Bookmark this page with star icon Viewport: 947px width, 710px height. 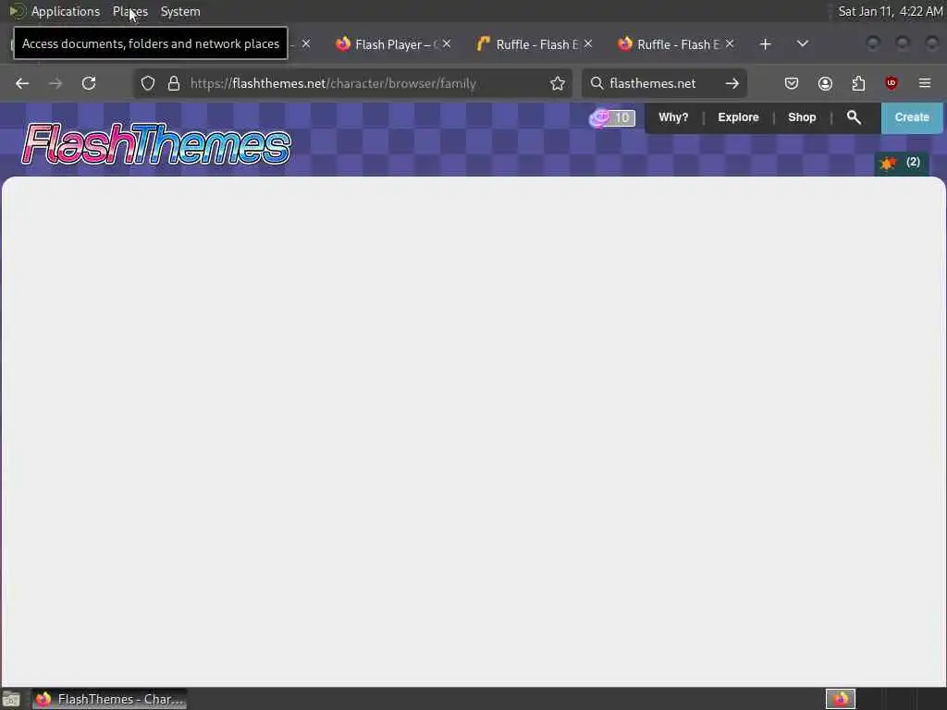[558, 83]
